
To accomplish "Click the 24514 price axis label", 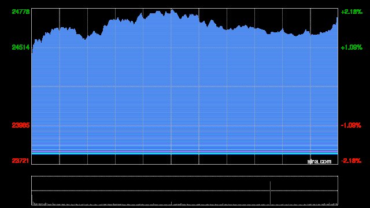I will click(21, 47).
